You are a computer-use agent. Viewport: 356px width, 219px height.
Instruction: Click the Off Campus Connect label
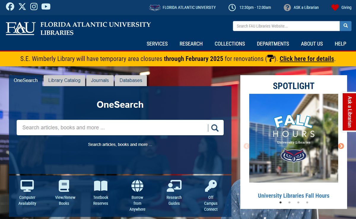(211, 203)
